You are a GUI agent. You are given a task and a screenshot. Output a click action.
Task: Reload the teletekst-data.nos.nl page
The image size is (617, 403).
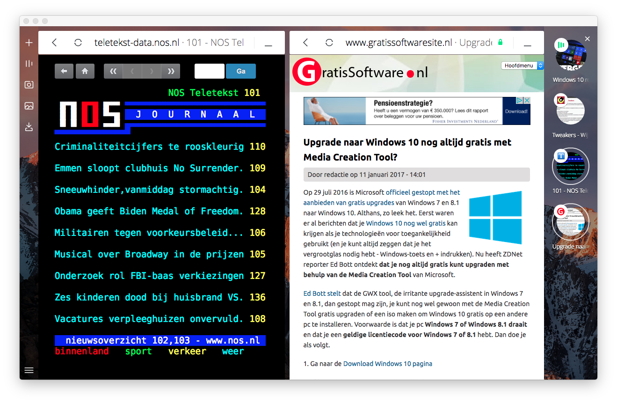click(x=78, y=43)
